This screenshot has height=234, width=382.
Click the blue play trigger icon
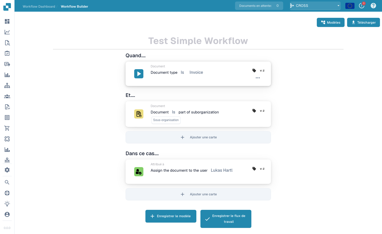139,74
